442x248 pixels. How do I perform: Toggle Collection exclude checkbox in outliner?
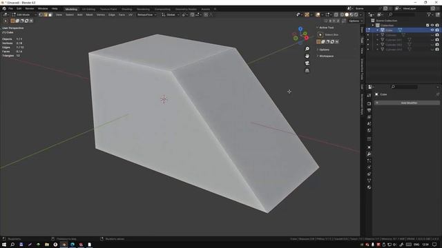427,25
